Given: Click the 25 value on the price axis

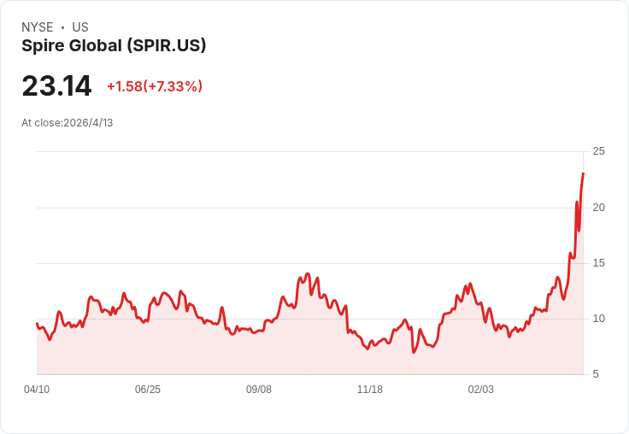Looking at the screenshot, I should [x=599, y=151].
